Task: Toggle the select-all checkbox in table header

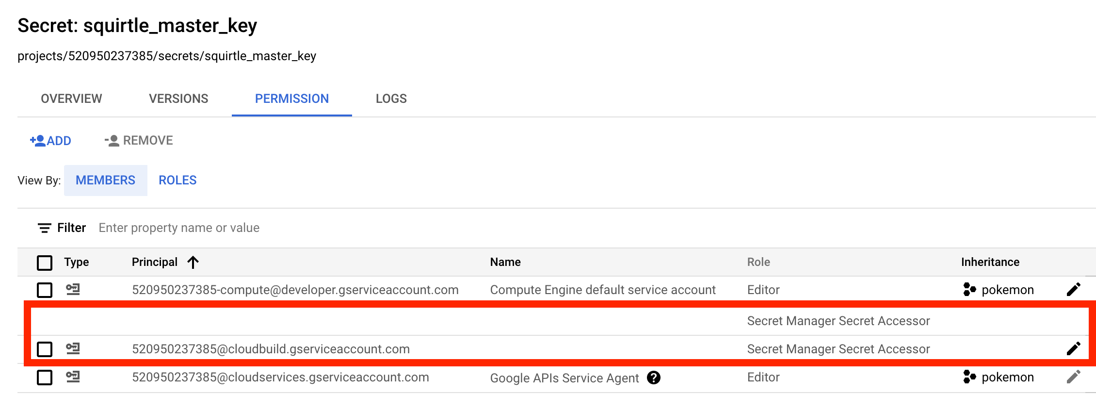Action: point(45,263)
